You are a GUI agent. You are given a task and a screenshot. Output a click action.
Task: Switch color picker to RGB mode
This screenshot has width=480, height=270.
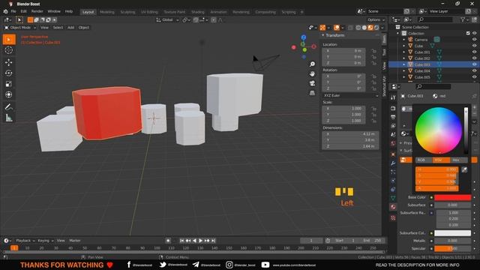click(x=424, y=160)
